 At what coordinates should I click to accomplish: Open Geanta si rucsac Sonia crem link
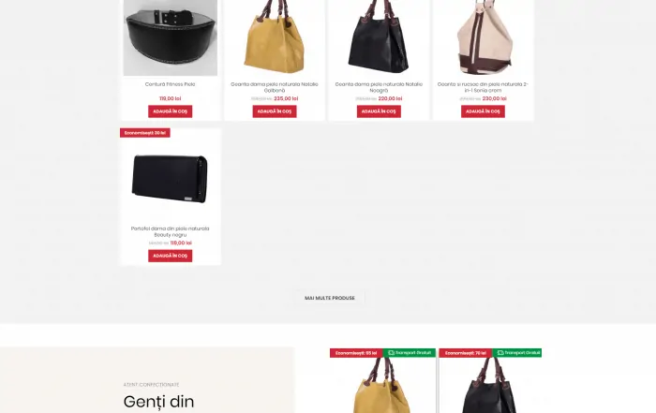(x=483, y=87)
